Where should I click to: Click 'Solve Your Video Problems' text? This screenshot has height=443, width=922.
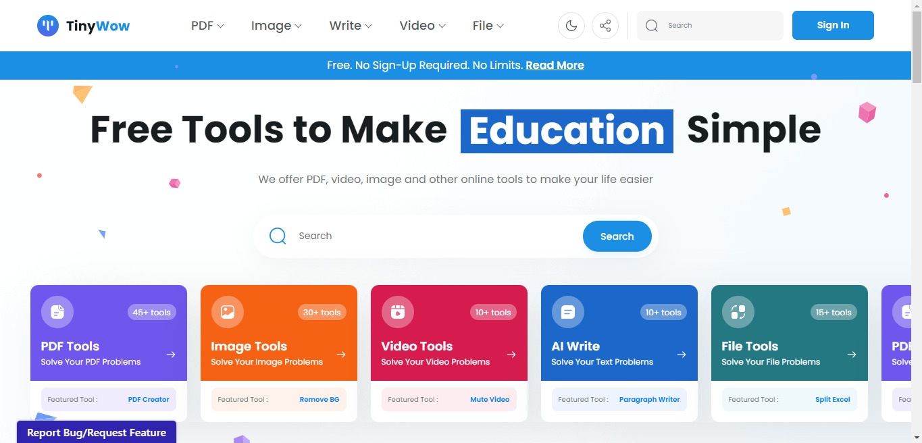[436, 362]
